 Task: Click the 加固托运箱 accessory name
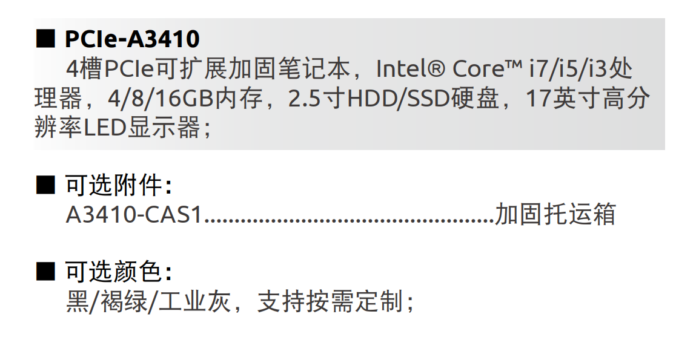[555, 214]
